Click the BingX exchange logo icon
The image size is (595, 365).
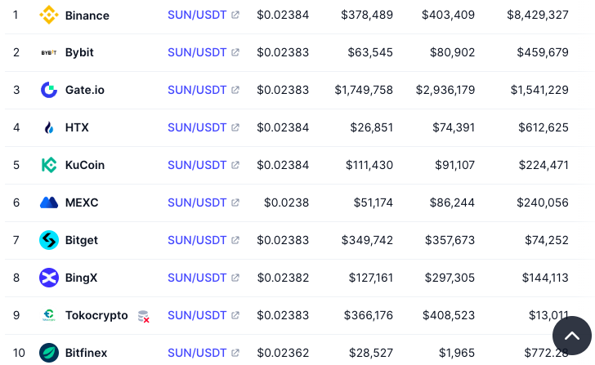point(49,278)
